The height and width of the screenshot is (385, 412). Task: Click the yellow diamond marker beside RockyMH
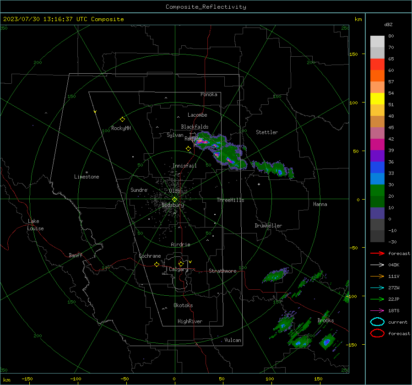(x=122, y=119)
